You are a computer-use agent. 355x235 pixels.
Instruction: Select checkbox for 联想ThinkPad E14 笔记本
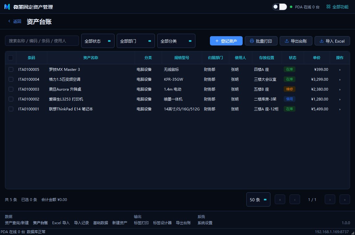tap(11, 109)
